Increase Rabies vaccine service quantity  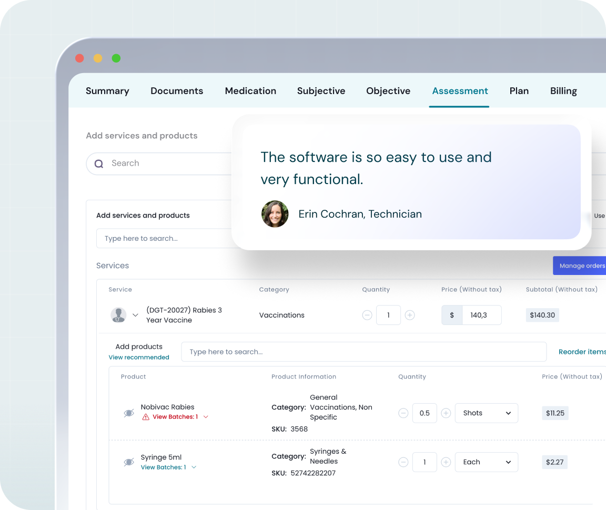coord(410,315)
